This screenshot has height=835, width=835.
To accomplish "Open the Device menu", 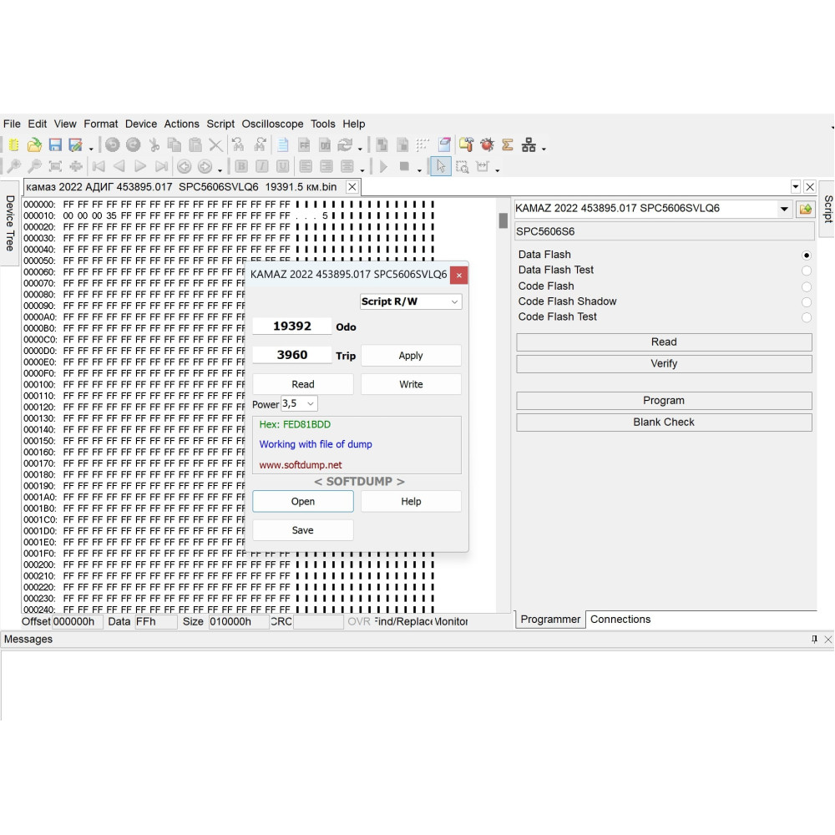I will click(140, 124).
